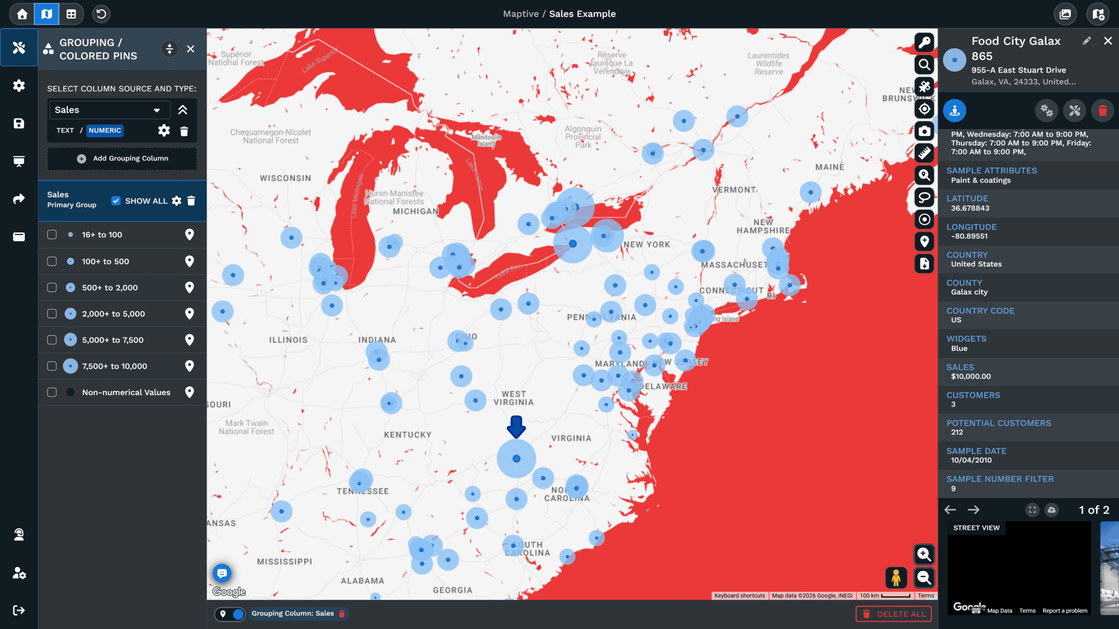Open the map legend key icon
This screenshot has width=1119, height=629.
tap(924, 42)
